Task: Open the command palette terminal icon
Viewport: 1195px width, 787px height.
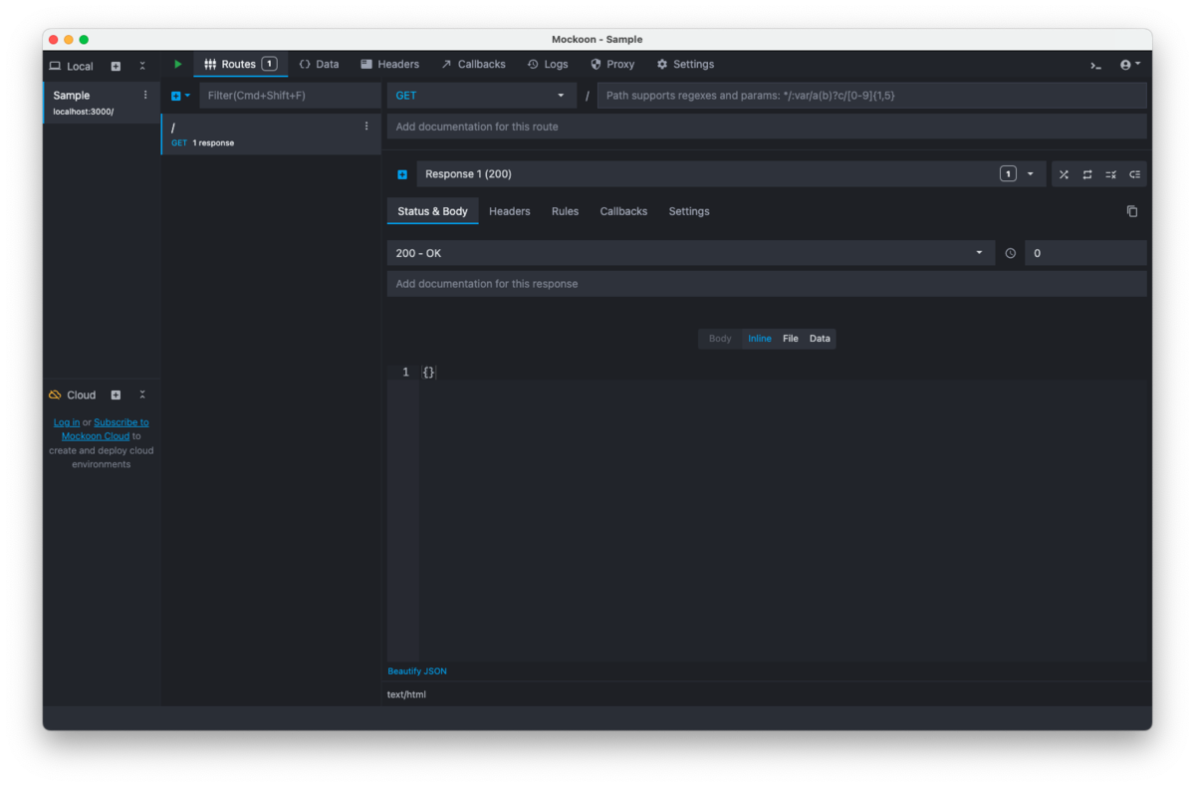Action: tap(1095, 65)
